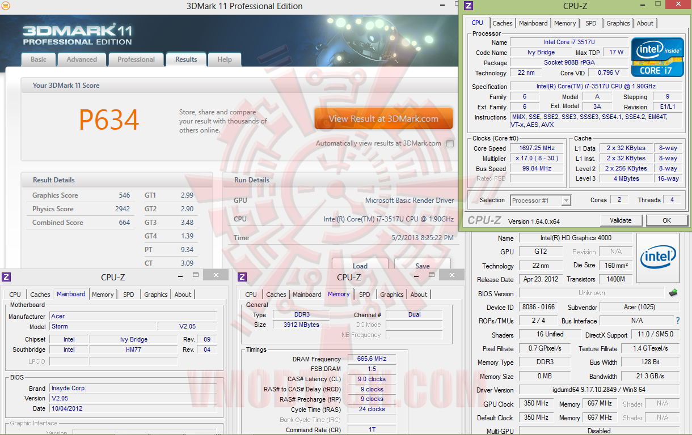Toggle Automatically view results at 3DMark.com checkbox
This screenshot has height=435, width=692.
[450, 143]
